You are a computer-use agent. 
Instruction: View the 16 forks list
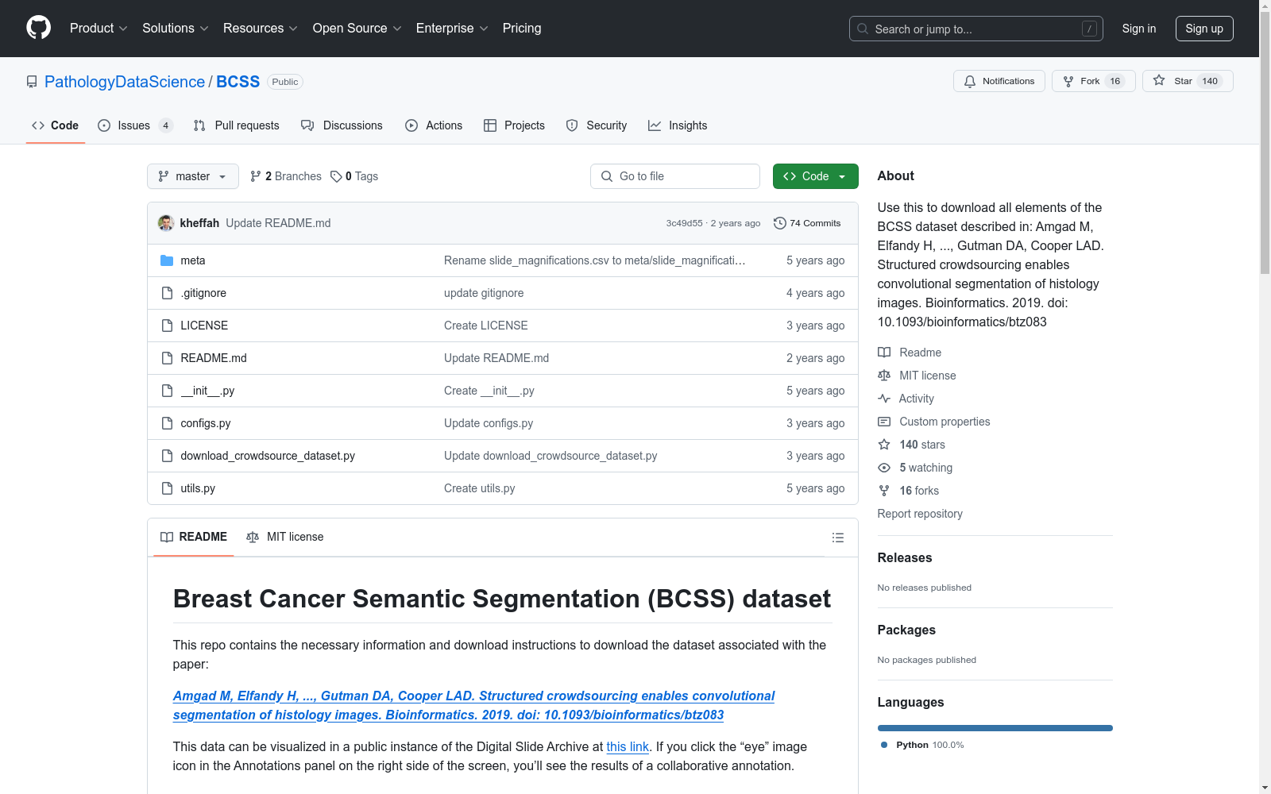point(909,491)
